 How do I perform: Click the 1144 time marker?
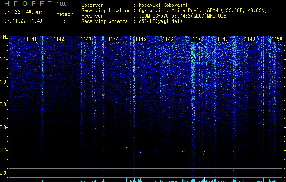114,39
